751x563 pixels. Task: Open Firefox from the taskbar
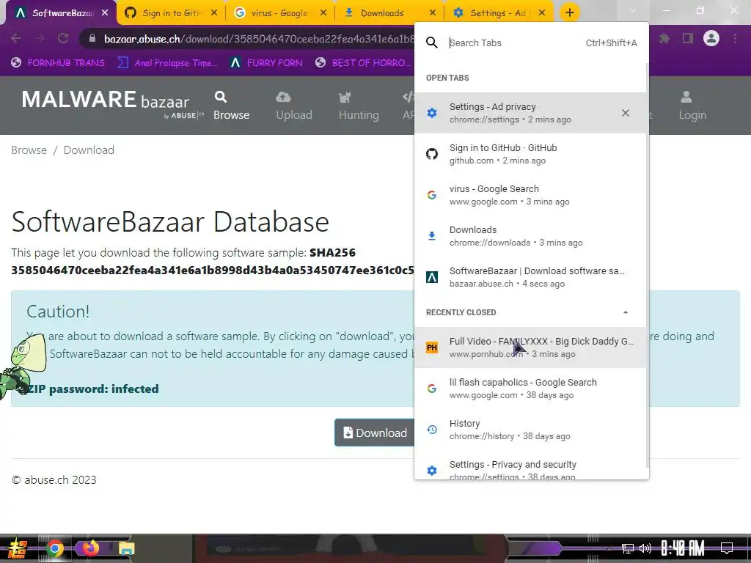point(90,548)
